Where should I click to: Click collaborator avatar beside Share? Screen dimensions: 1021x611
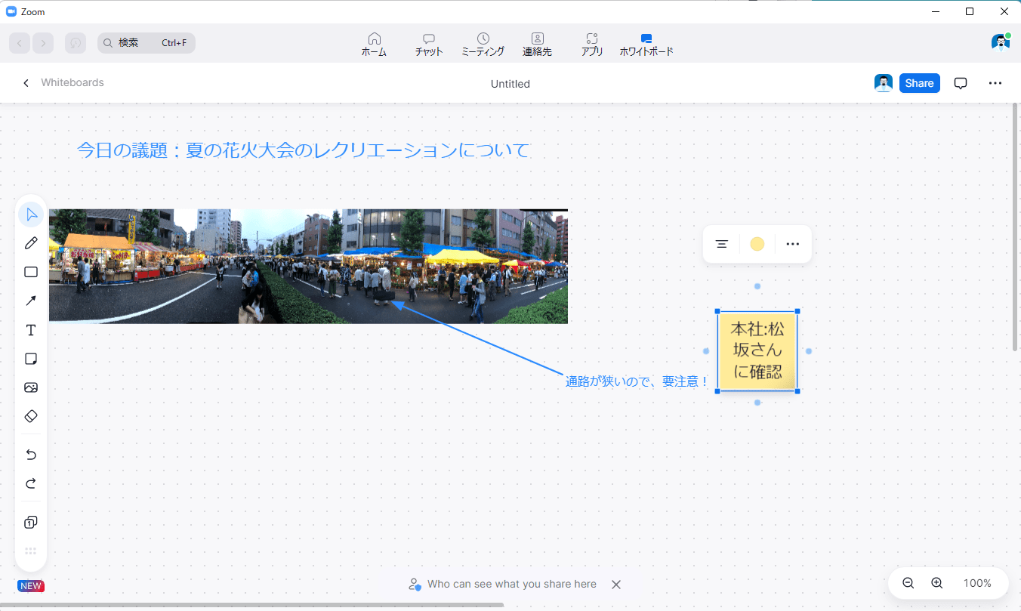tap(884, 83)
